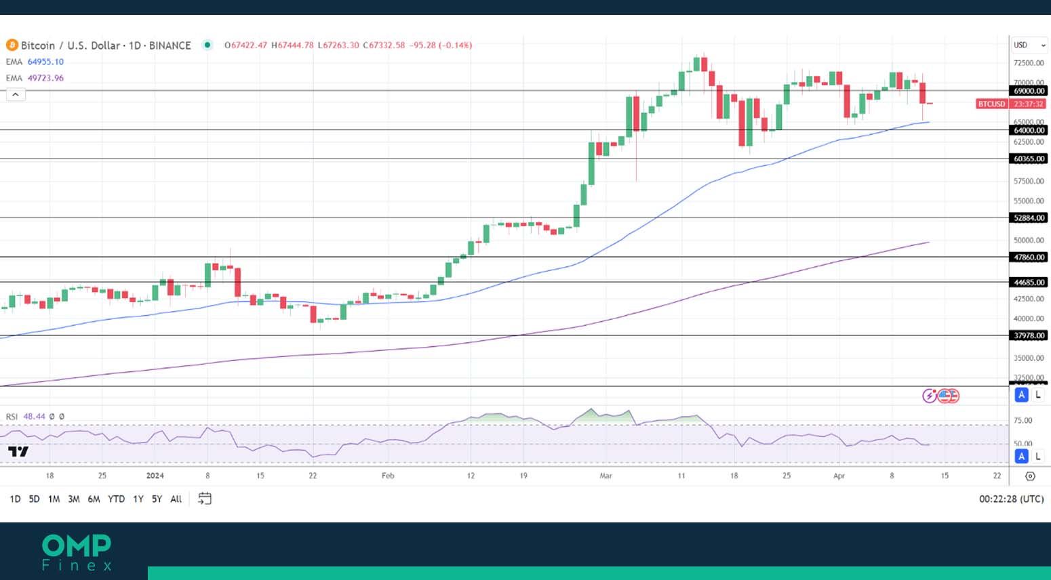Select the 1Y date range
Screen dimensions: 1051x580
138,499
